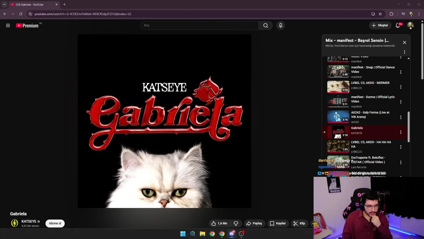Image resolution: width=424 pixels, height=239 pixels.
Task: Bookmark this page with star icon
Action: [x=380, y=14]
